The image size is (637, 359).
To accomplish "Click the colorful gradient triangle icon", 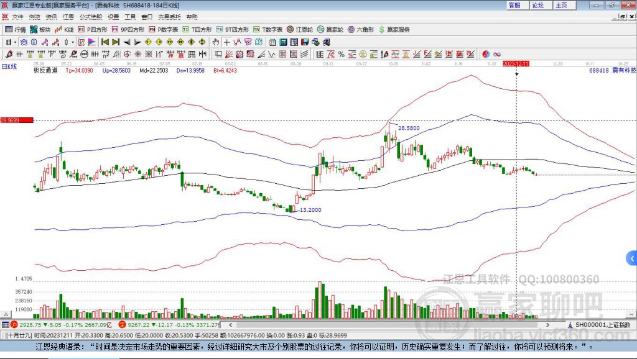I will tap(92, 42).
